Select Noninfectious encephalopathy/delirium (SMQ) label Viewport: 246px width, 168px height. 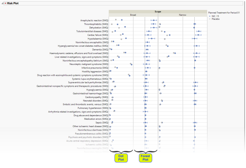[85, 61]
